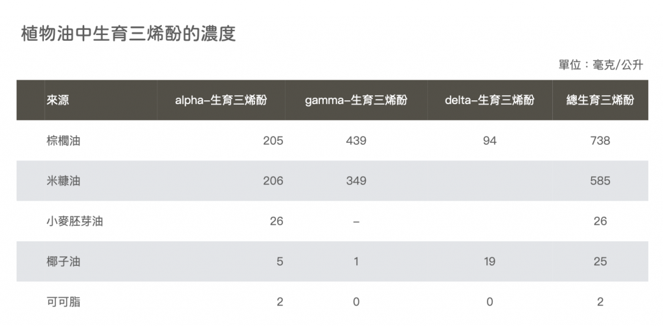Select the 來源 column header
Screen dimensions: 663x326
[58, 100]
